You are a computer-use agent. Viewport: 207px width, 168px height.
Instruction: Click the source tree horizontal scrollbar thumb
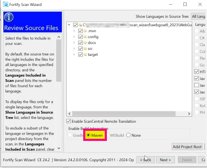pos(124,113)
